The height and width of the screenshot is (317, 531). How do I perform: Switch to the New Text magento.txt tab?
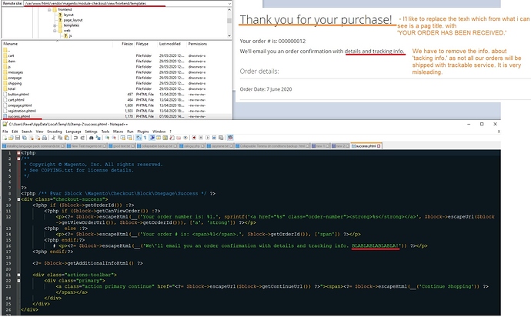coord(86,146)
